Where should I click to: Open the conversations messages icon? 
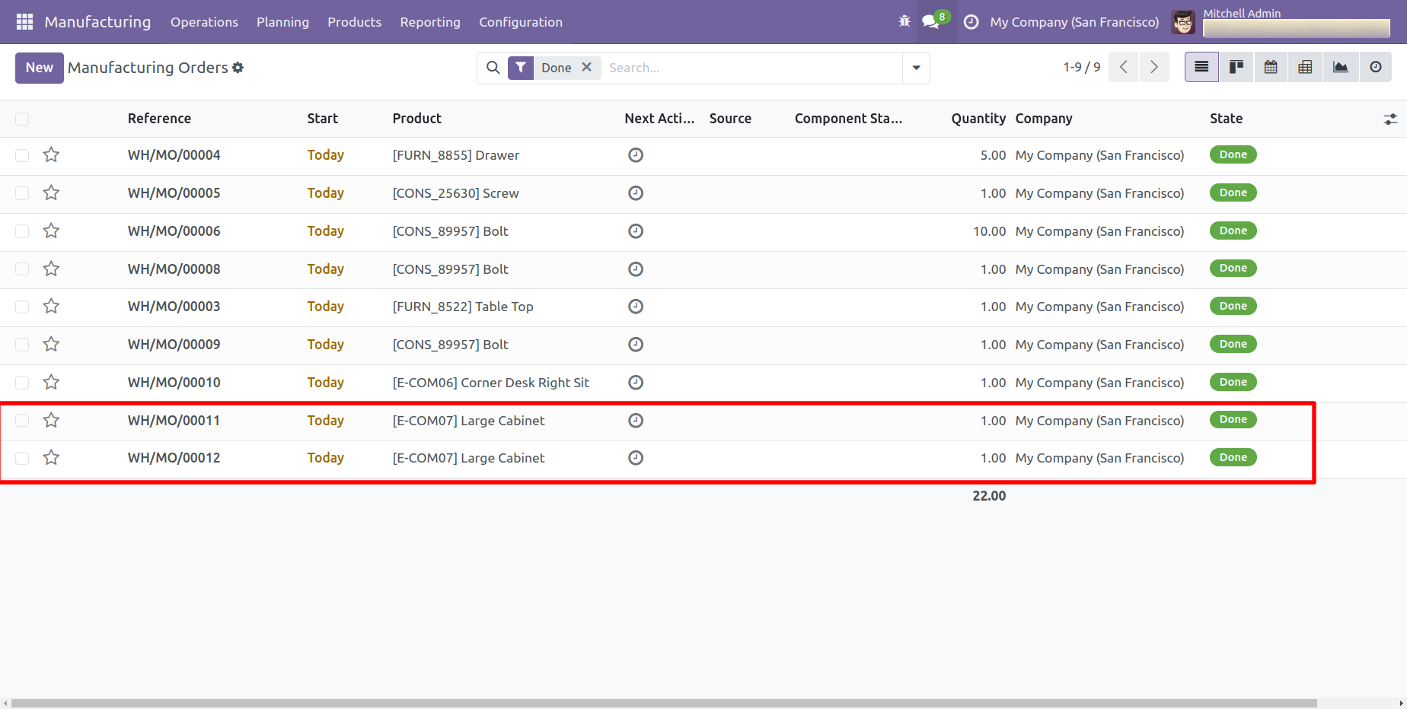930,21
